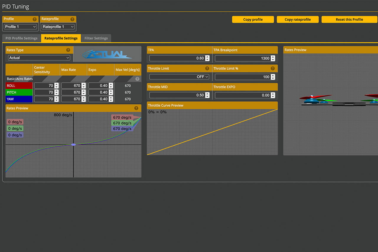
Task: Click the stepper arrows on TPA field
Action: (x=207, y=58)
